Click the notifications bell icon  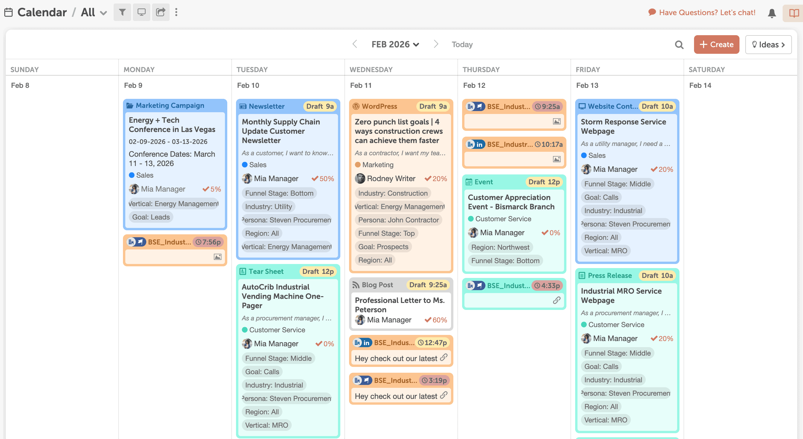[x=772, y=13]
